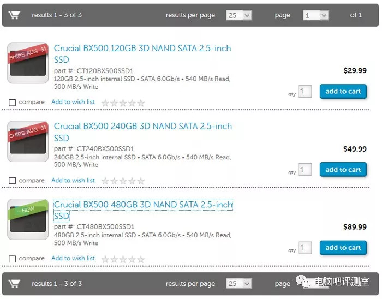Click the shopping cart icon in top bar
Viewport: 382px width, 299px height.
(x=14, y=15)
